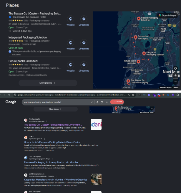
Task: Open the options menu for DBS Packaging result
Action: [52, 159]
